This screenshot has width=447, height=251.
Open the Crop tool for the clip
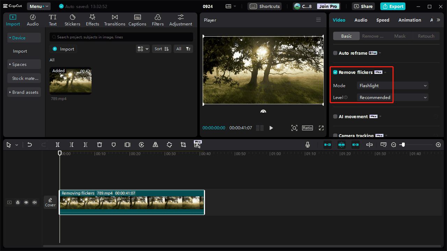[183, 145]
